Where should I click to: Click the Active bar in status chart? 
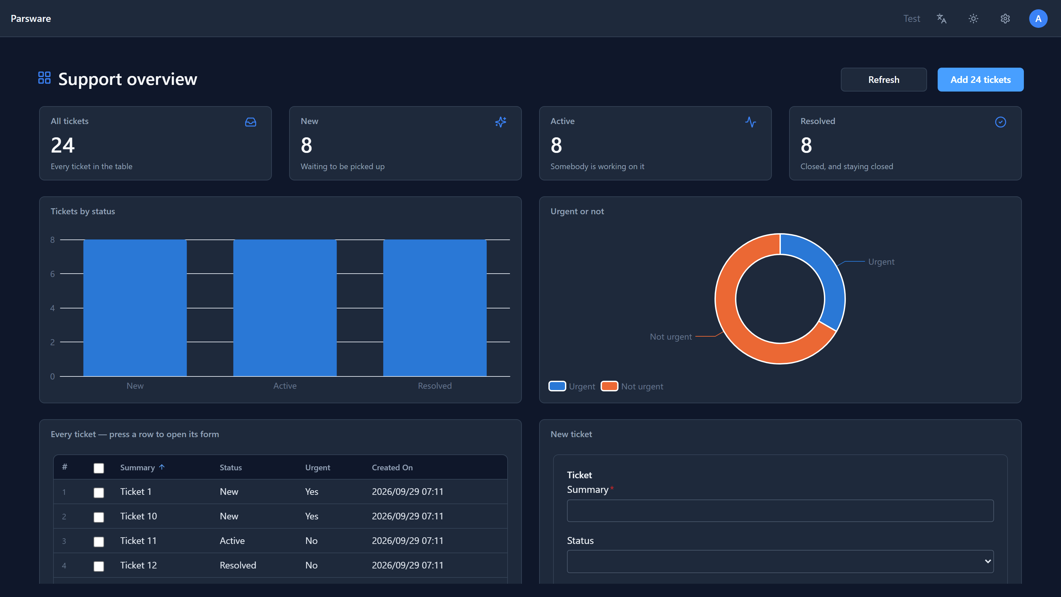pos(285,308)
